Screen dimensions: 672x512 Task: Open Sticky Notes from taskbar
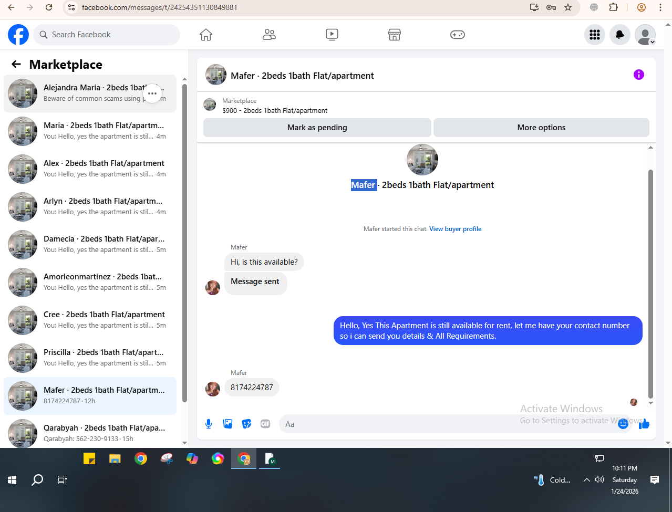[89, 459]
